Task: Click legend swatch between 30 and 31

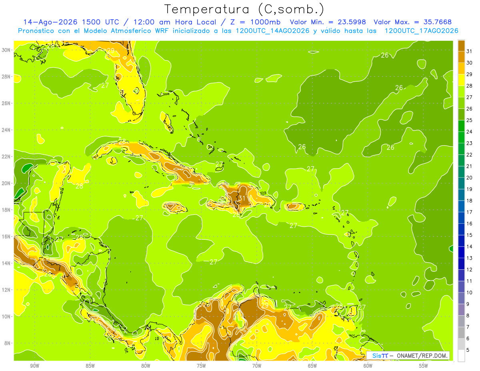Action: [x=461, y=57]
